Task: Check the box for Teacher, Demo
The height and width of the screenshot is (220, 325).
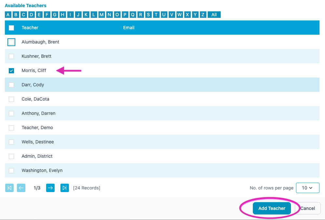Action: pos(11,128)
